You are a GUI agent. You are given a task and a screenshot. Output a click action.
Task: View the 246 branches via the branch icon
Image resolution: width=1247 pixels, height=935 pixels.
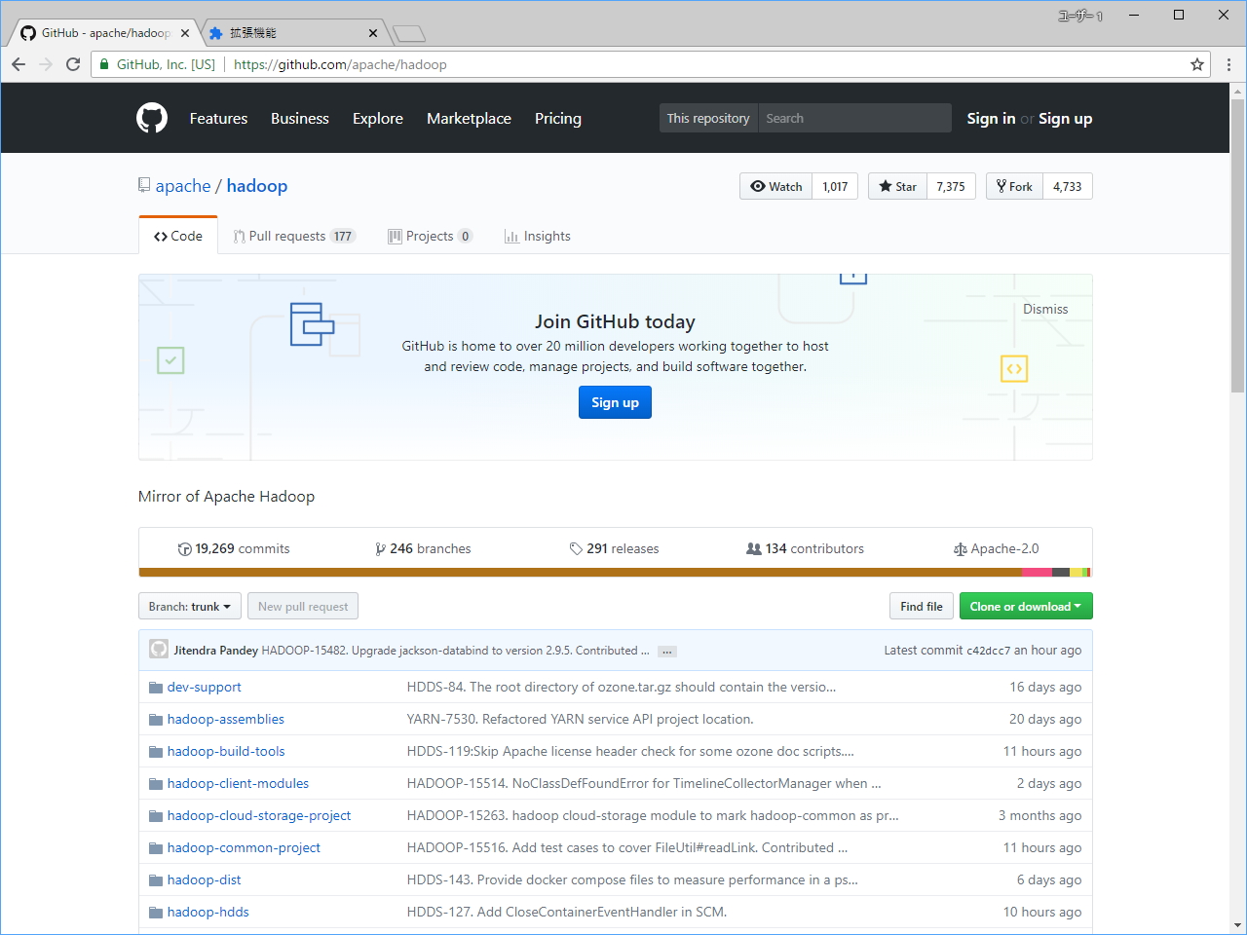click(381, 548)
